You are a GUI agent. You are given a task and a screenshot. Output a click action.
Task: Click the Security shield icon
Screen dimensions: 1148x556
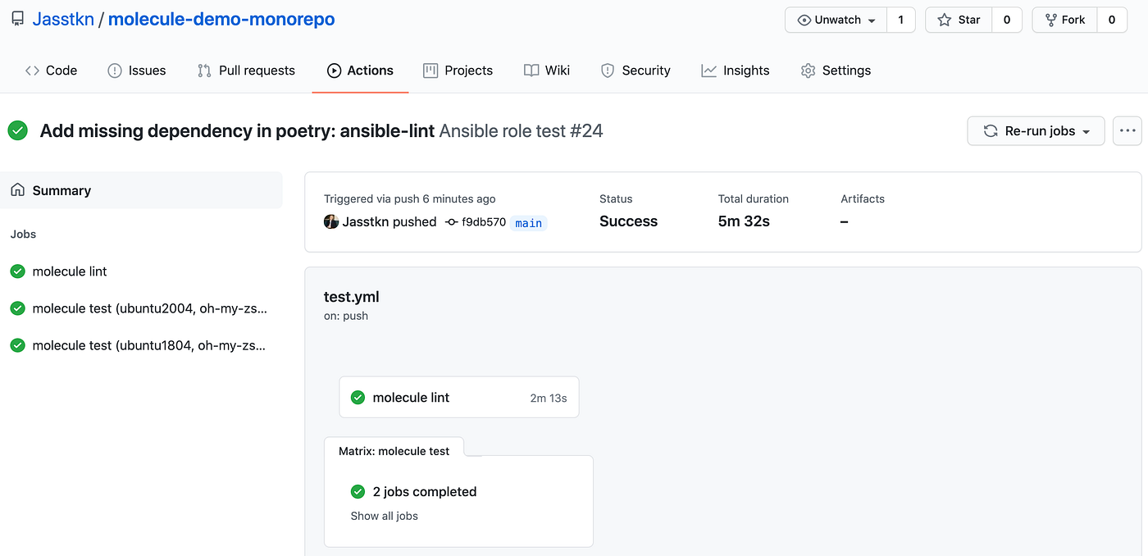tap(607, 71)
